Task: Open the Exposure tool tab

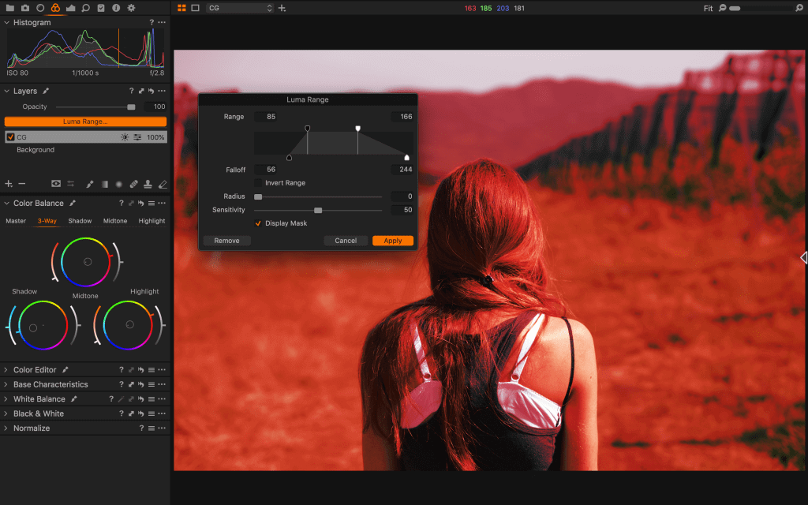Action: (x=70, y=7)
